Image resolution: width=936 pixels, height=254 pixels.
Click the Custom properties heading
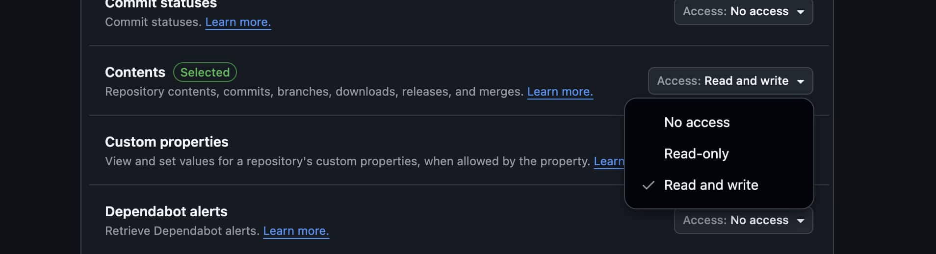click(x=167, y=142)
